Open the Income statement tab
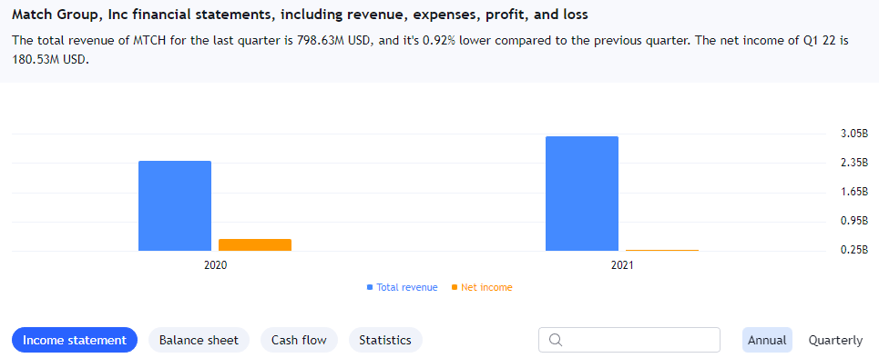879x358 pixels. [x=75, y=340]
